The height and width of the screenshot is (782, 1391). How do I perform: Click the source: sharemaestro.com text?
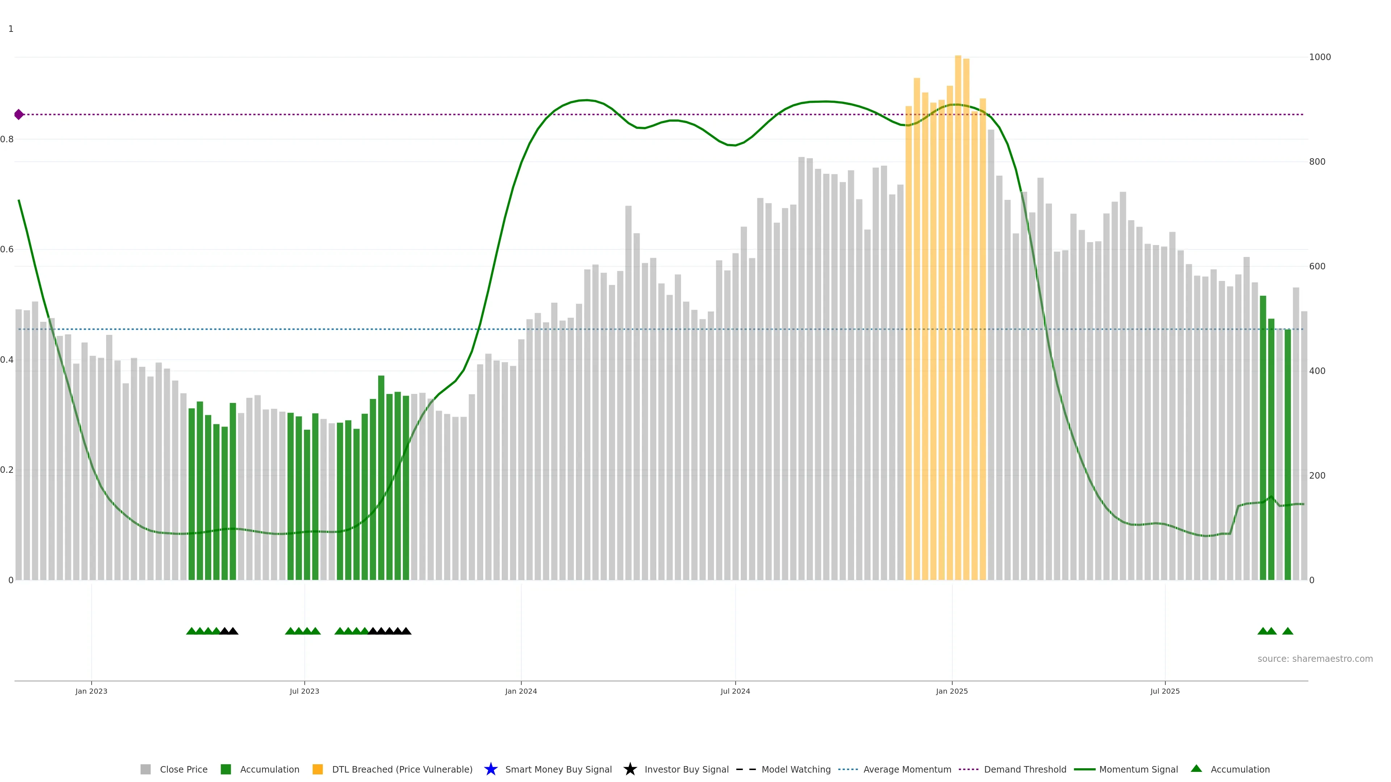1315,659
